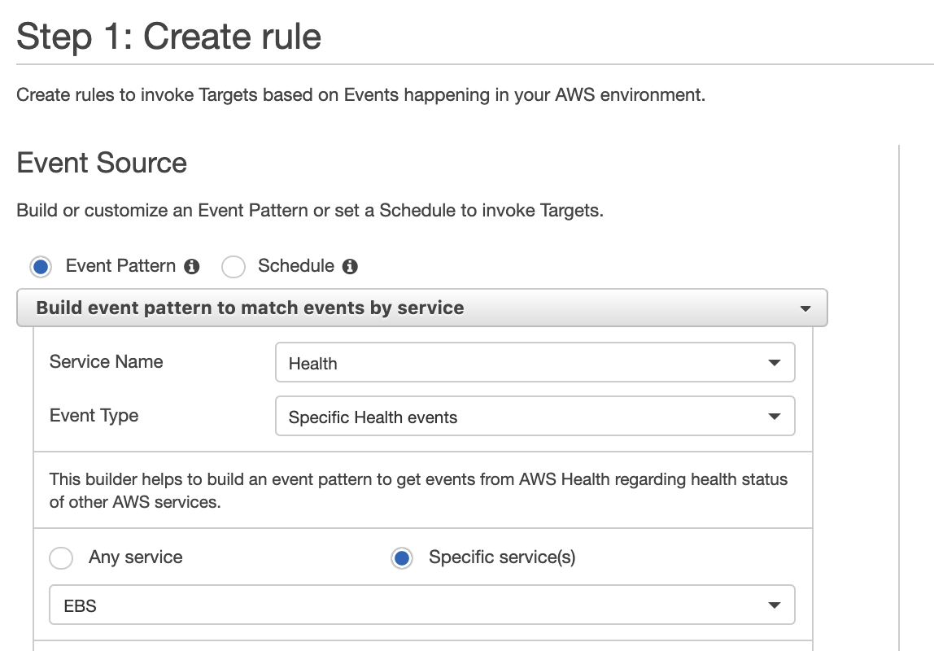Click the Schedule label text
This screenshot has width=934, height=651.
tap(296, 265)
